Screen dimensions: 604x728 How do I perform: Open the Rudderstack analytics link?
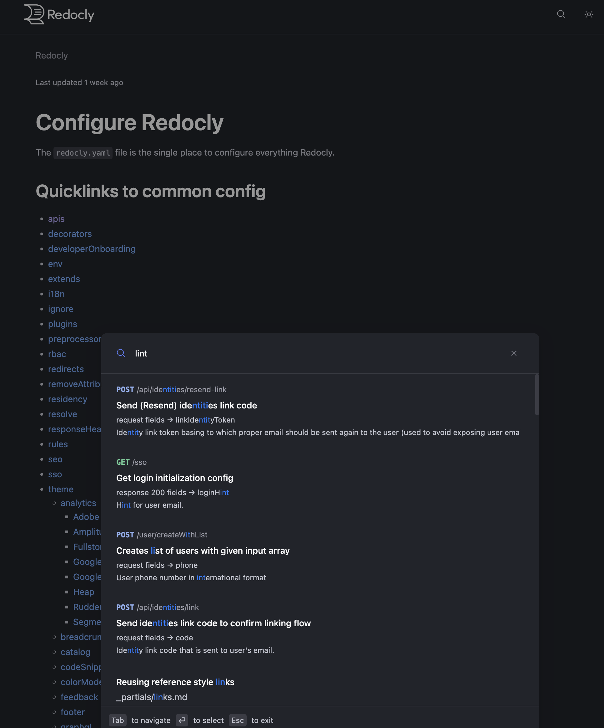(x=87, y=607)
